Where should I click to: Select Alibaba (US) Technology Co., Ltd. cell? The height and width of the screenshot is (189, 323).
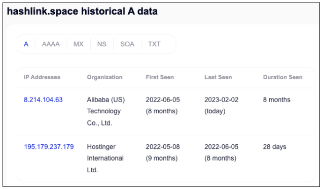tap(106, 111)
